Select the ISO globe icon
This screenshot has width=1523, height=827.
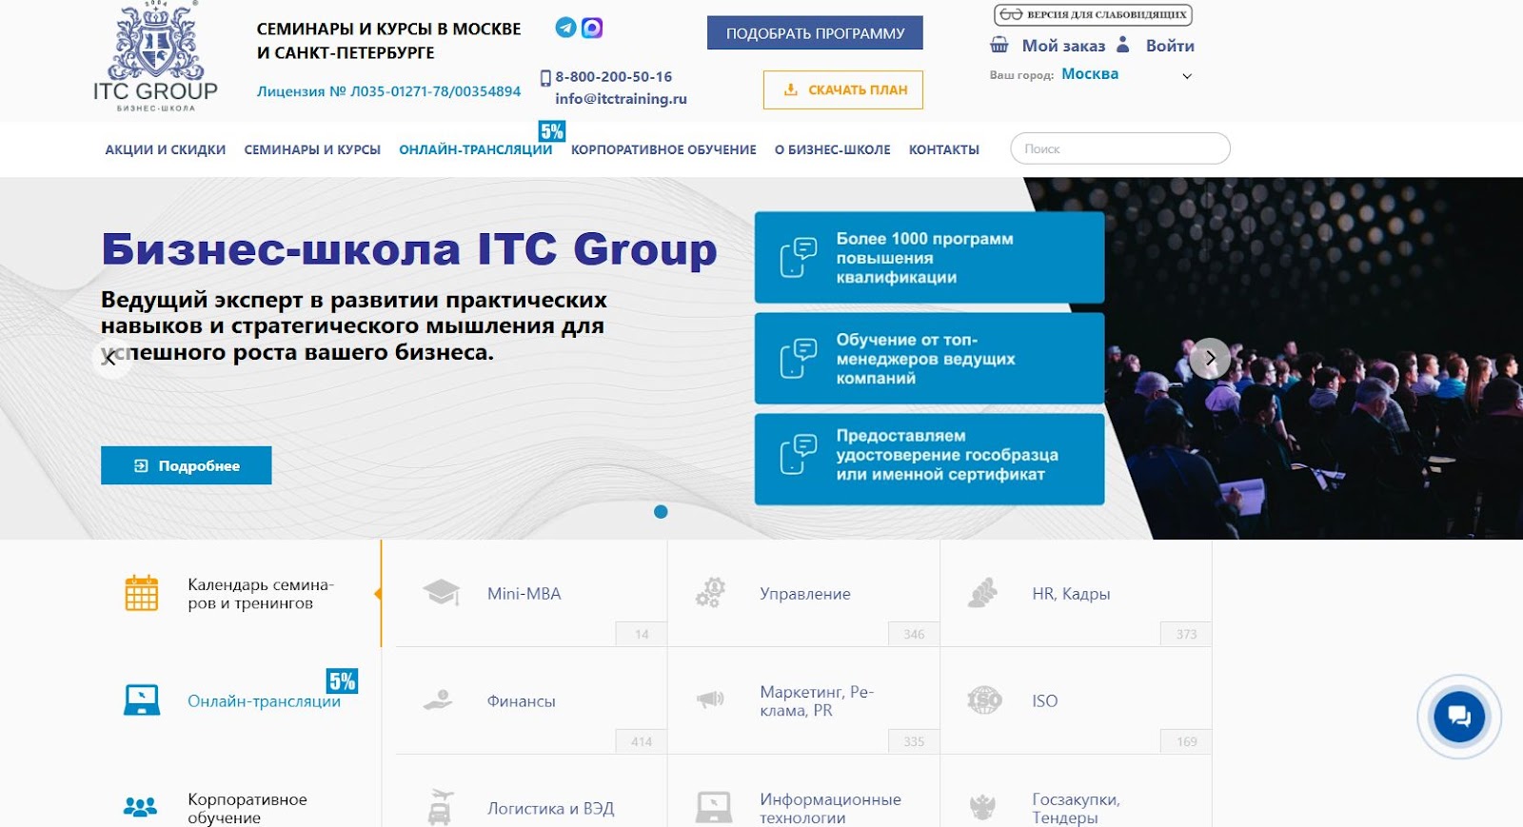point(984,700)
